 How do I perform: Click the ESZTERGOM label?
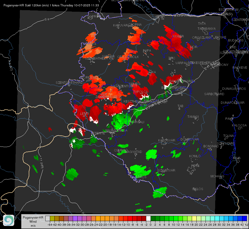point(228,10)
